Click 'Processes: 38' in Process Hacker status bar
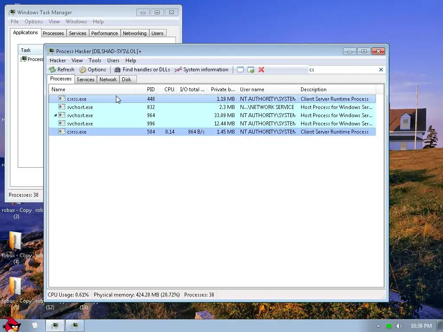This screenshot has width=443, height=332. (199, 295)
